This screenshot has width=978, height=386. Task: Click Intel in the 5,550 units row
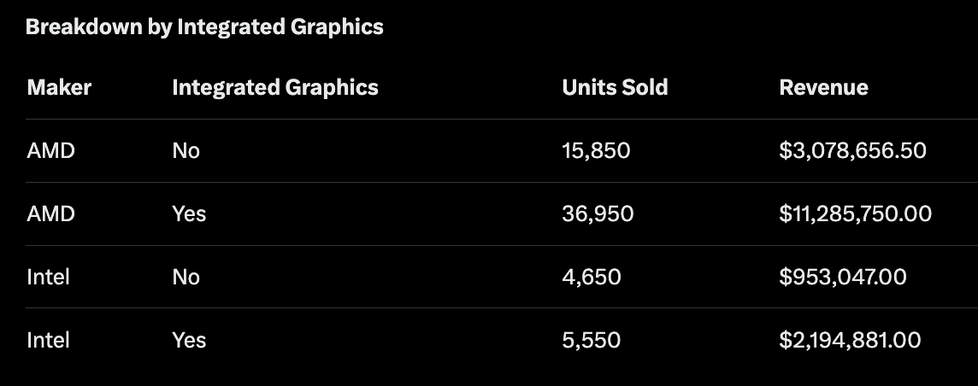(48, 340)
